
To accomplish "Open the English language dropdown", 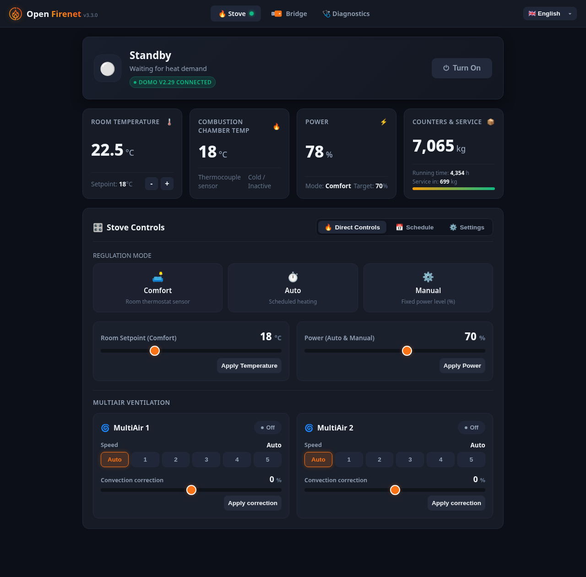I will click(550, 14).
